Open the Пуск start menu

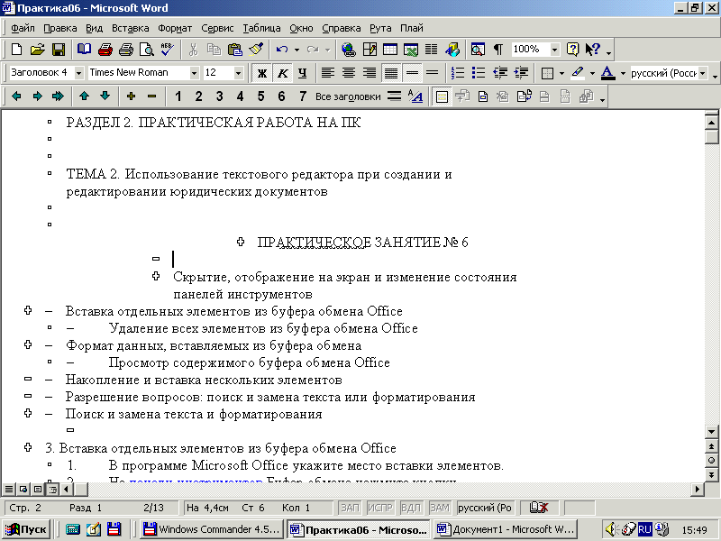pyautogui.click(x=27, y=529)
